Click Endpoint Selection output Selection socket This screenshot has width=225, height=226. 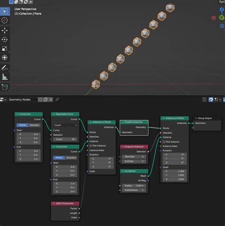click(148, 152)
